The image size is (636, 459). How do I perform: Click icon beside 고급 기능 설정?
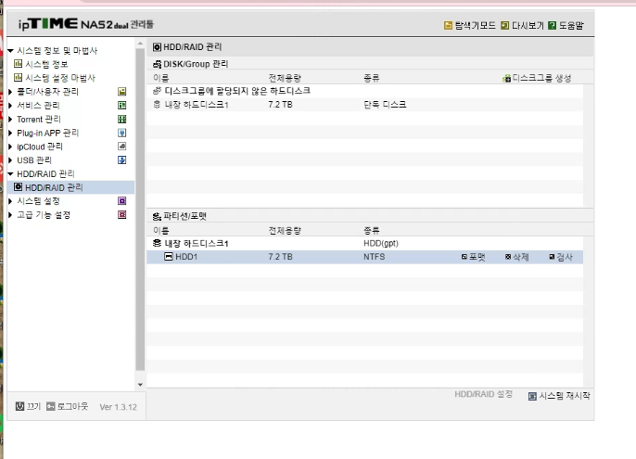coord(121,215)
